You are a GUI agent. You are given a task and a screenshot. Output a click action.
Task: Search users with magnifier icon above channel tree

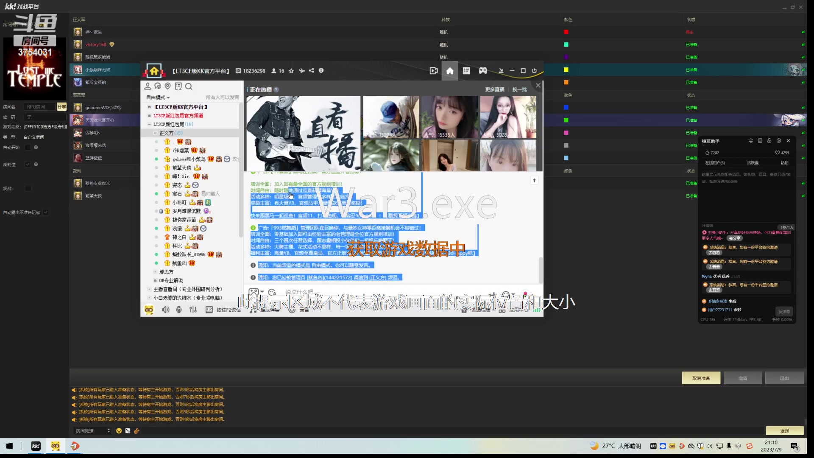(189, 86)
